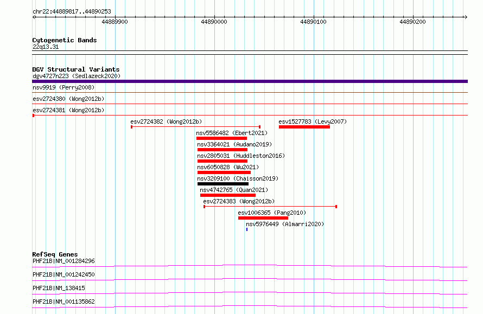Select the red bar under nsv5586482
The width and height of the screenshot is (483, 314).
pos(221,138)
